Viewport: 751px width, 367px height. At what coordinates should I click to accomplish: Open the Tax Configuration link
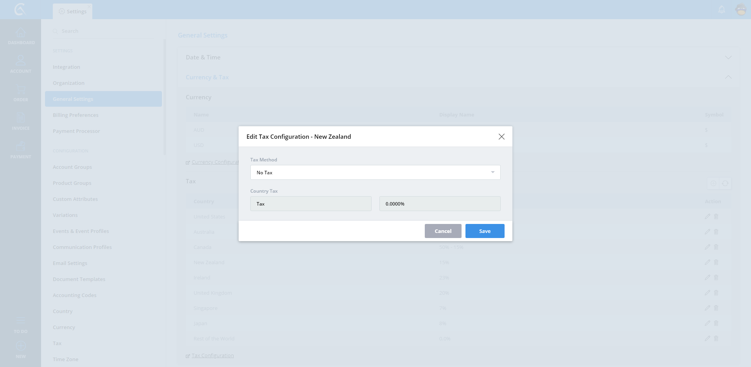click(x=212, y=356)
